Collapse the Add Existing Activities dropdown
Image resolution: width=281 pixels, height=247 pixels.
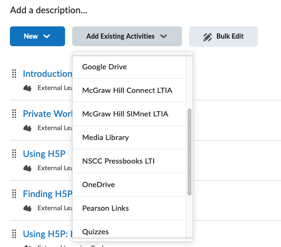point(127,36)
